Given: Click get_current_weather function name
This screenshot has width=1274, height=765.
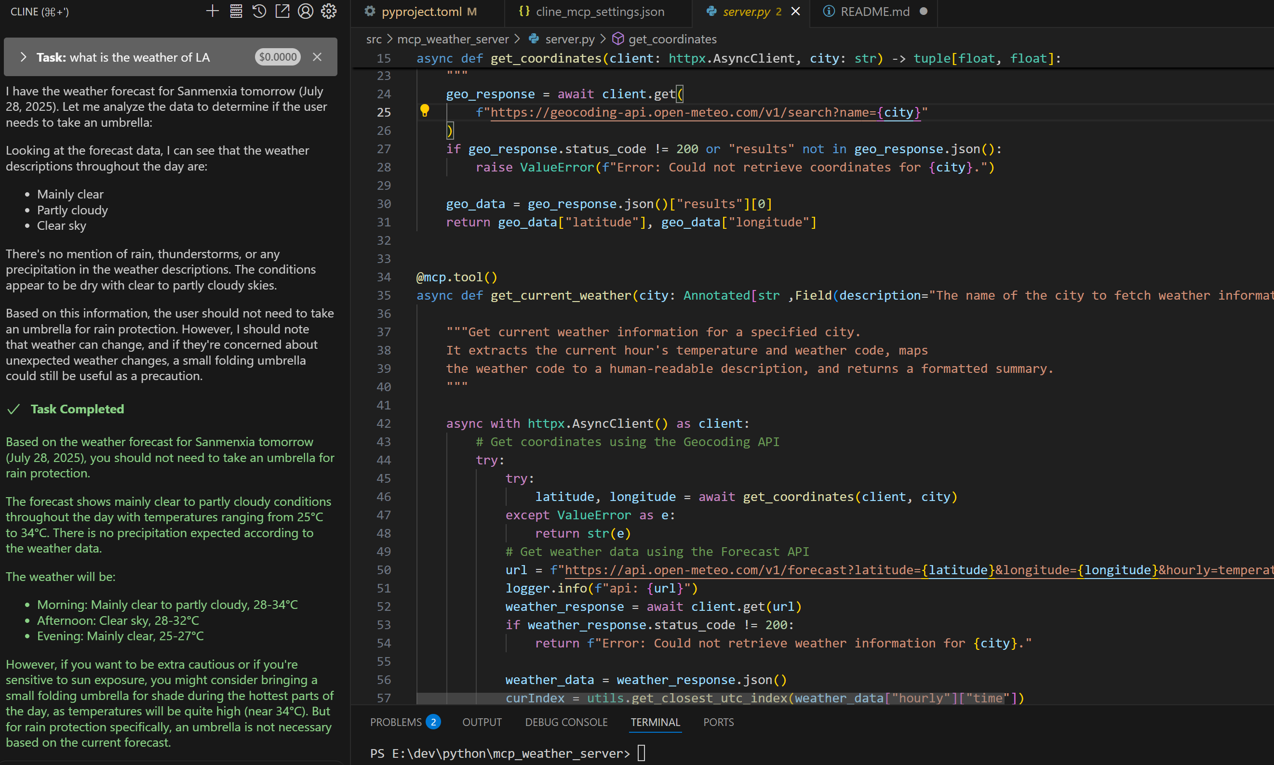Looking at the screenshot, I should [x=561, y=296].
